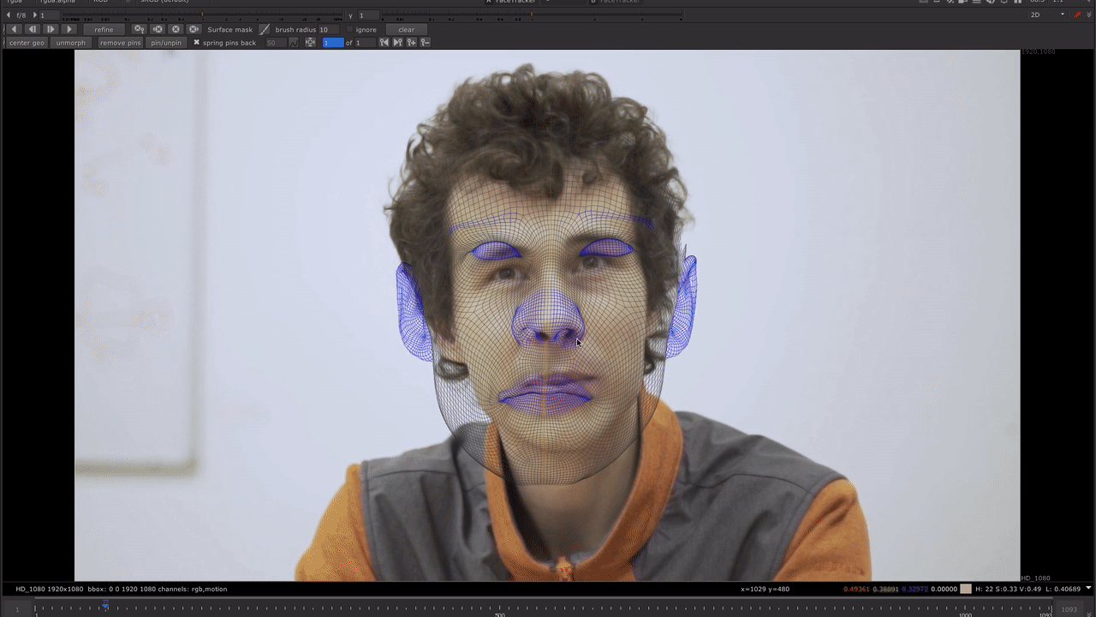Screen dimensions: 1096x617
Task: Click the curve editor icon beside value 50
Action: coord(294,43)
